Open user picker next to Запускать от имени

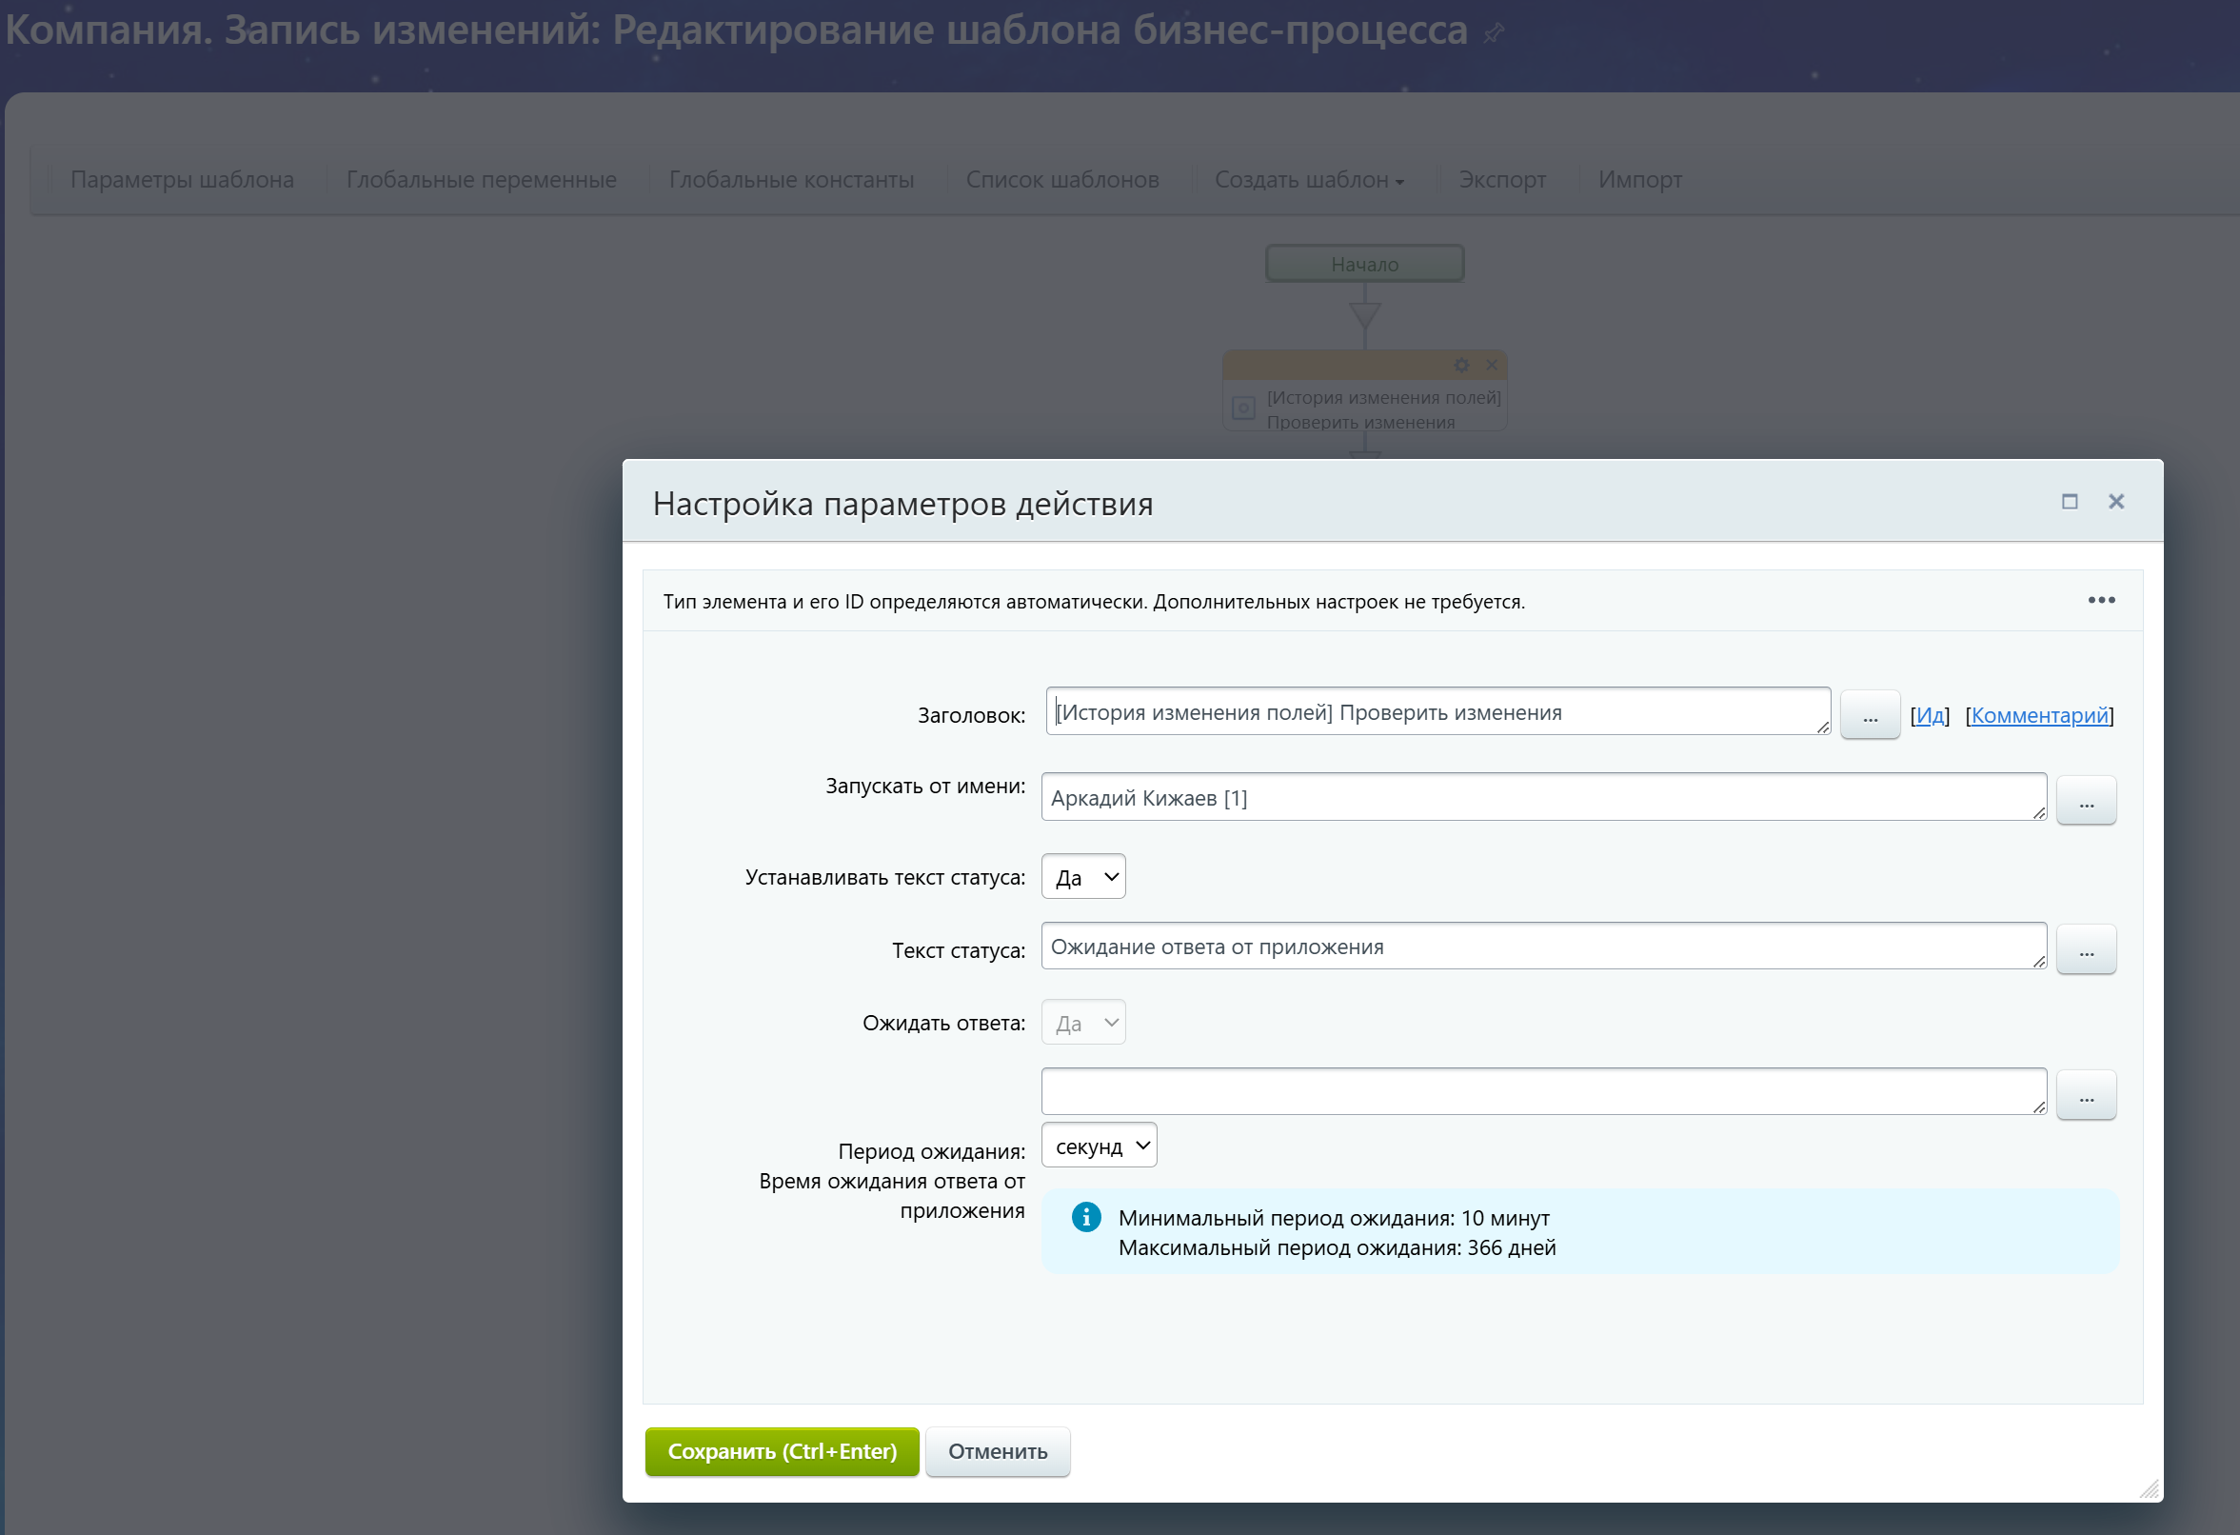point(2086,800)
